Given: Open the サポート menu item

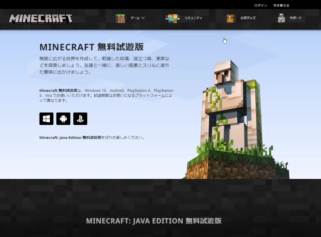Looking at the screenshot, I should (x=295, y=18).
